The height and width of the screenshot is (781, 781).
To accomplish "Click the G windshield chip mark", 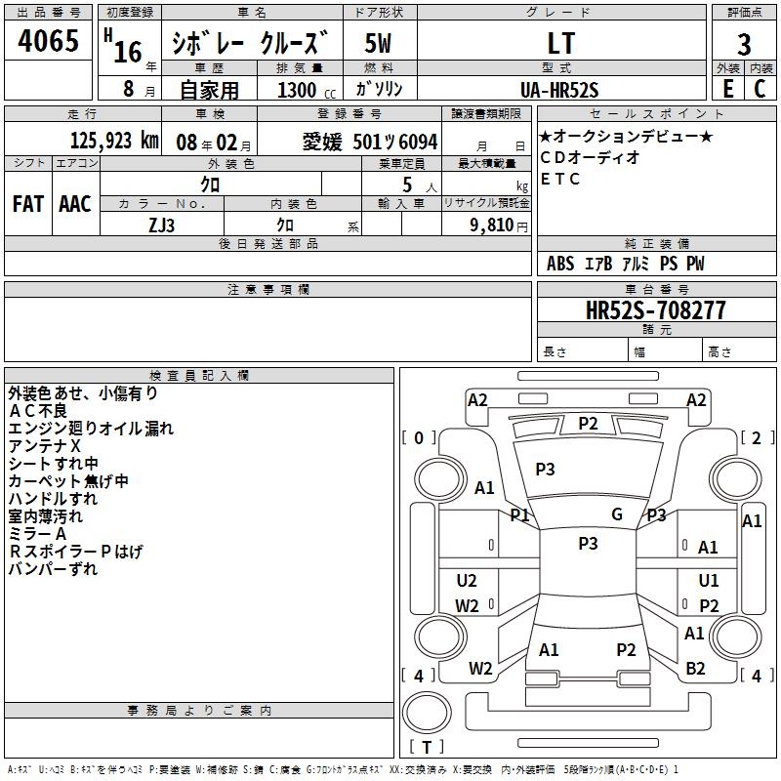I will tap(617, 514).
